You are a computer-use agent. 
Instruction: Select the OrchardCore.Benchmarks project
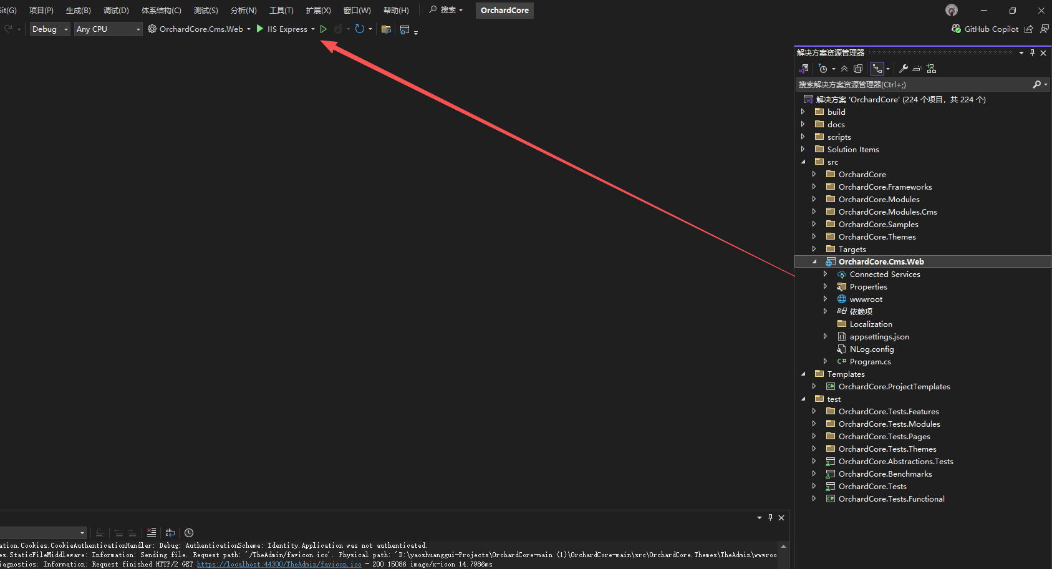point(886,474)
